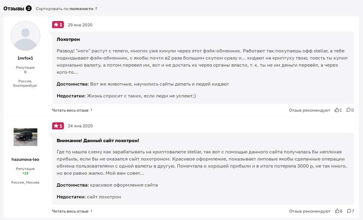Expand 1mrfox1's review via Читать весь отзыв chevron
363x220 pixels.
pyautogui.click(x=70, y=110)
